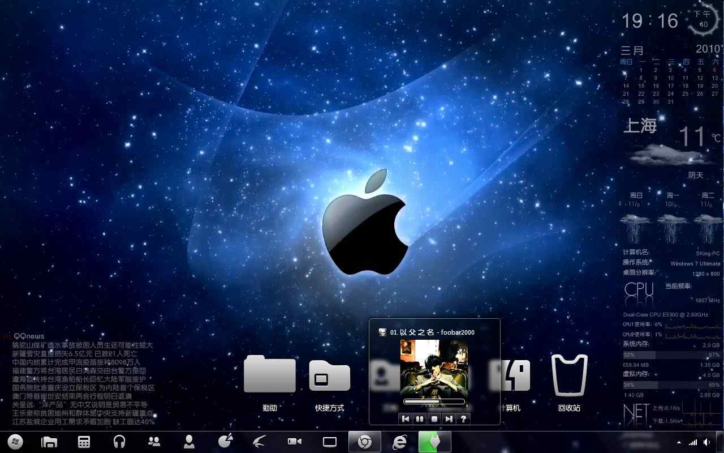The width and height of the screenshot is (724, 453).
Task: Switch to the green foobar2000 taskbar button
Action: coord(434,442)
